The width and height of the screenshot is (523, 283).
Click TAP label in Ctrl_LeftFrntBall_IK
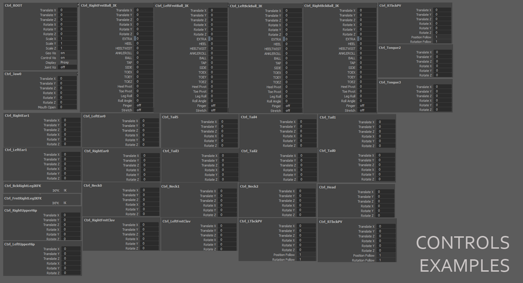[x=204, y=63]
